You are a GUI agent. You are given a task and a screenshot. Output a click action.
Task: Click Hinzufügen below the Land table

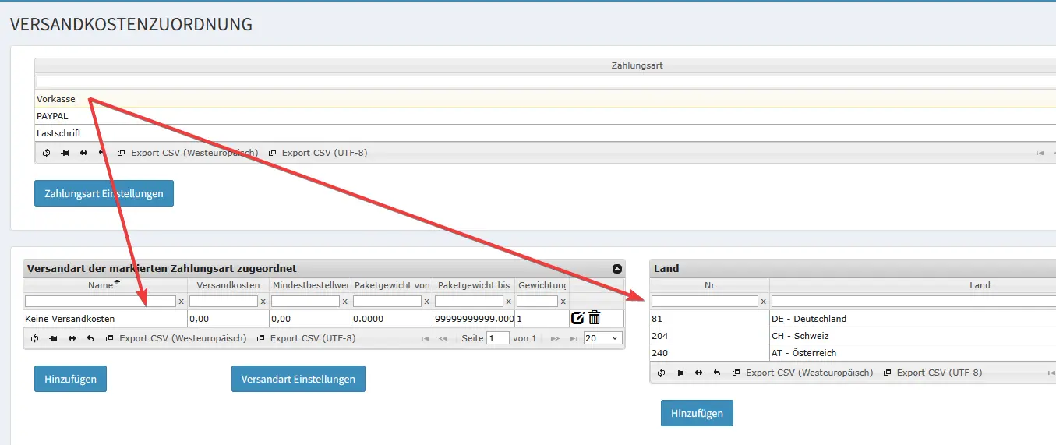click(697, 413)
